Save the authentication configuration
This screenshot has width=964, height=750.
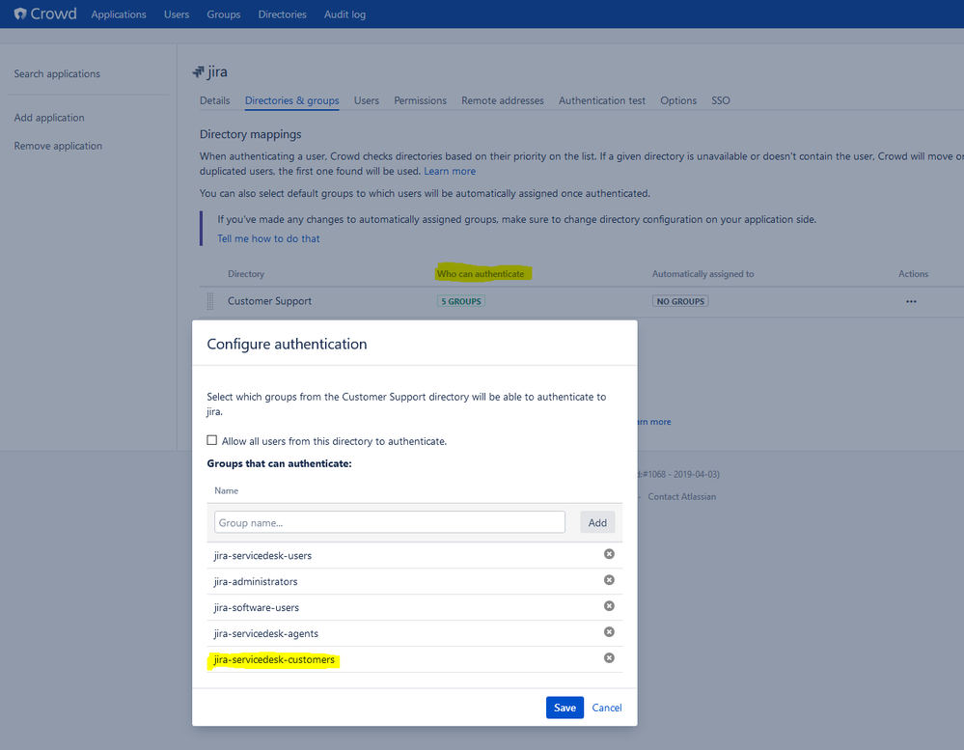click(565, 708)
